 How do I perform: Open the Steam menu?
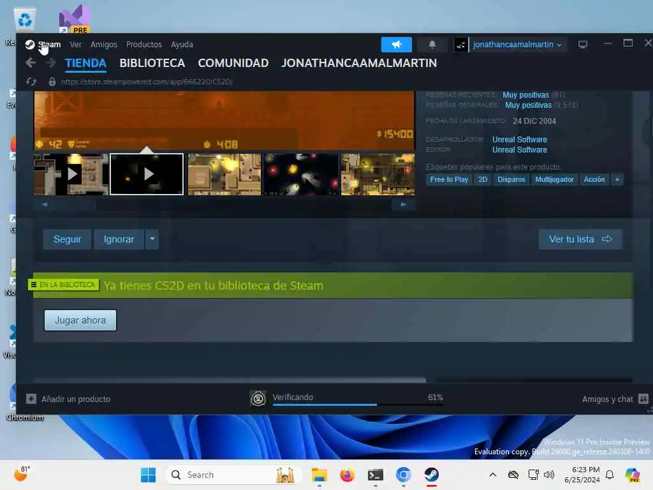(x=50, y=45)
